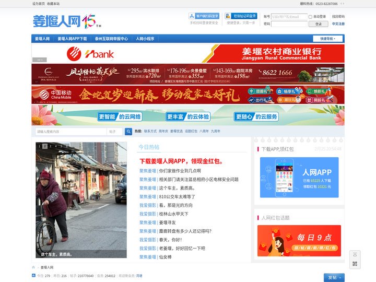Click the client QR scan login icon
This screenshot has width=376, height=282.
click(192, 16)
